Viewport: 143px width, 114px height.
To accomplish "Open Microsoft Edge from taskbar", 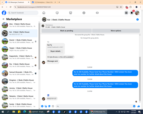I will pos(25,112).
